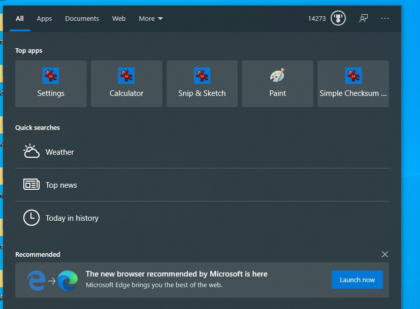This screenshot has width=420, height=309.
Task: Select the Web tab
Action: tap(119, 18)
